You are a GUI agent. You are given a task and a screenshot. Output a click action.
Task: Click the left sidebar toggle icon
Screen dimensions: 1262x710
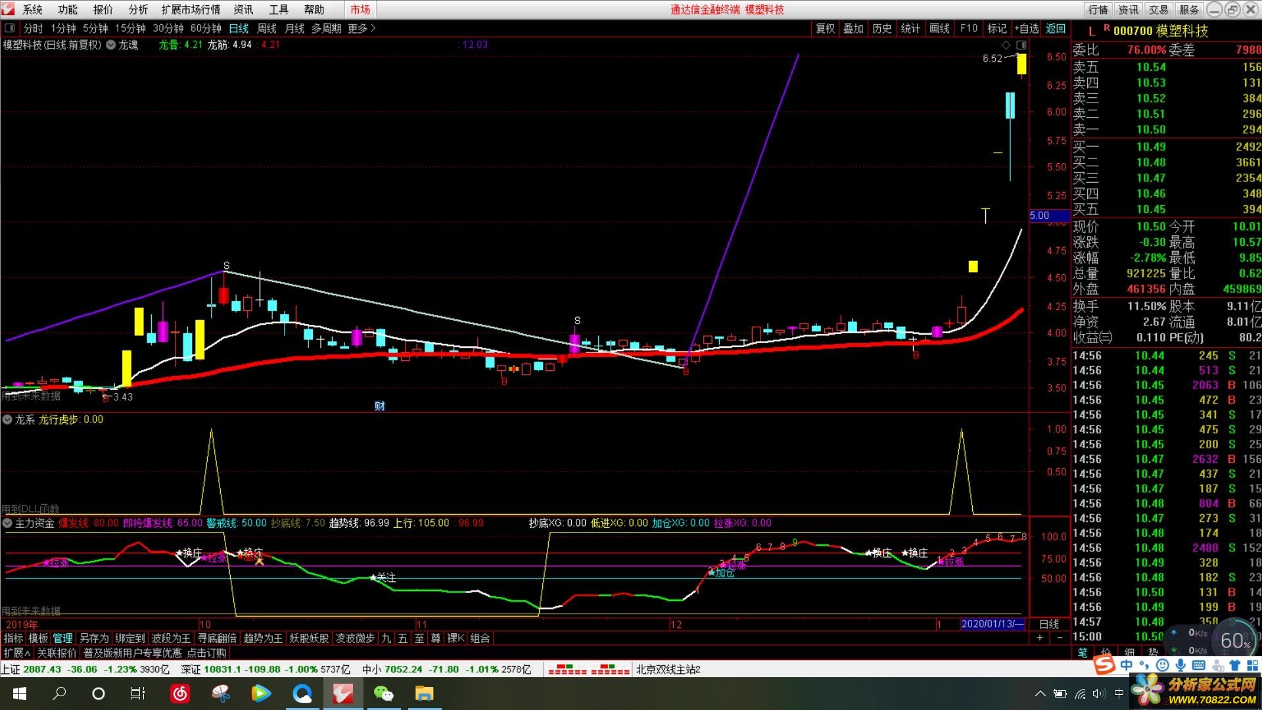(x=9, y=28)
